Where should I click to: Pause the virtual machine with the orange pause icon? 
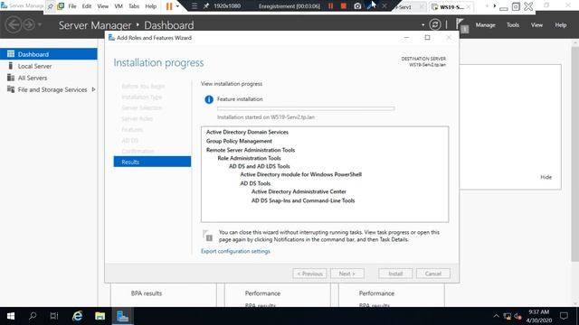(169, 6)
